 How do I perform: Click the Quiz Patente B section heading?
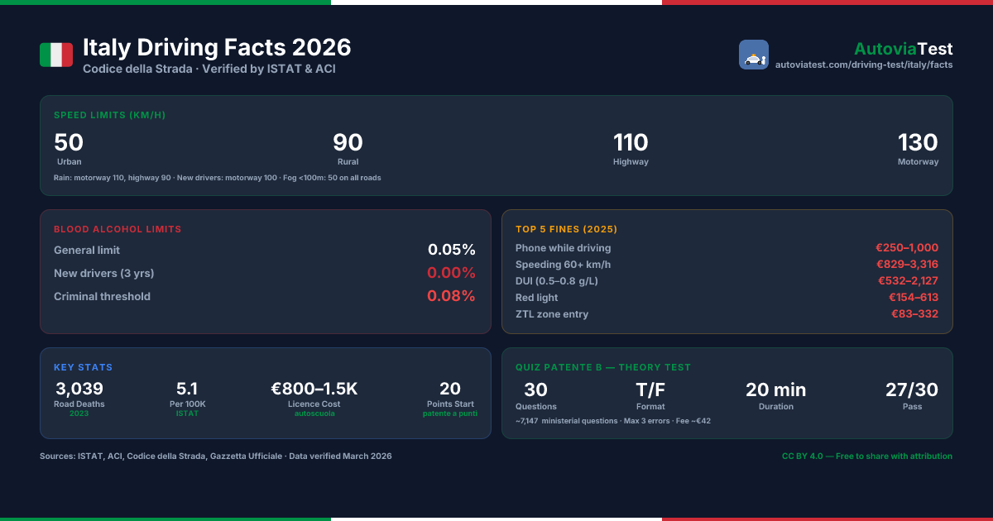pyautogui.click(x=603, y=367)
